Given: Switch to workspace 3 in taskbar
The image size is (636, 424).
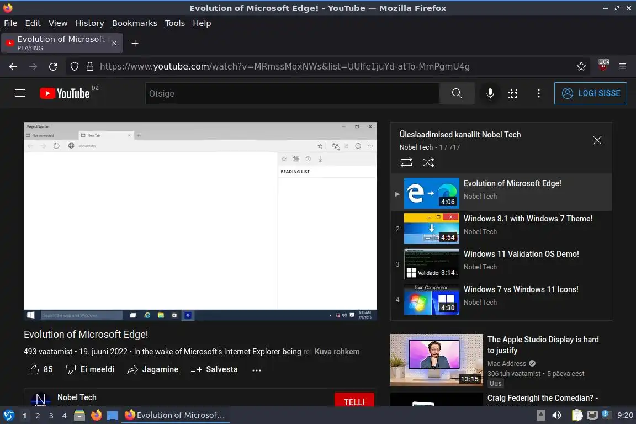Looking at the screenshot, I should [x=51, y=416].
